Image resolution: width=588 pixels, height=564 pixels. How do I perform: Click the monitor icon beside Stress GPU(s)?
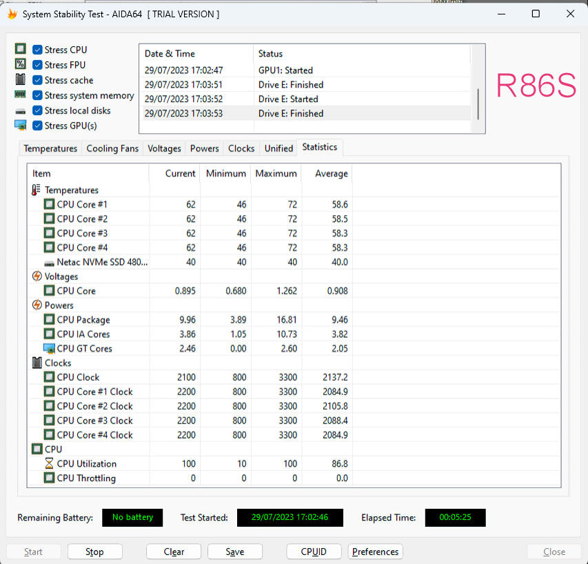(20, 125)
